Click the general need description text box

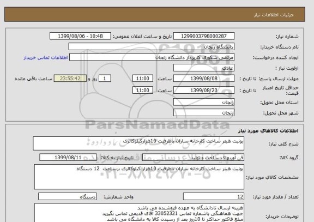pyautogui.click(x=138, y=143)
